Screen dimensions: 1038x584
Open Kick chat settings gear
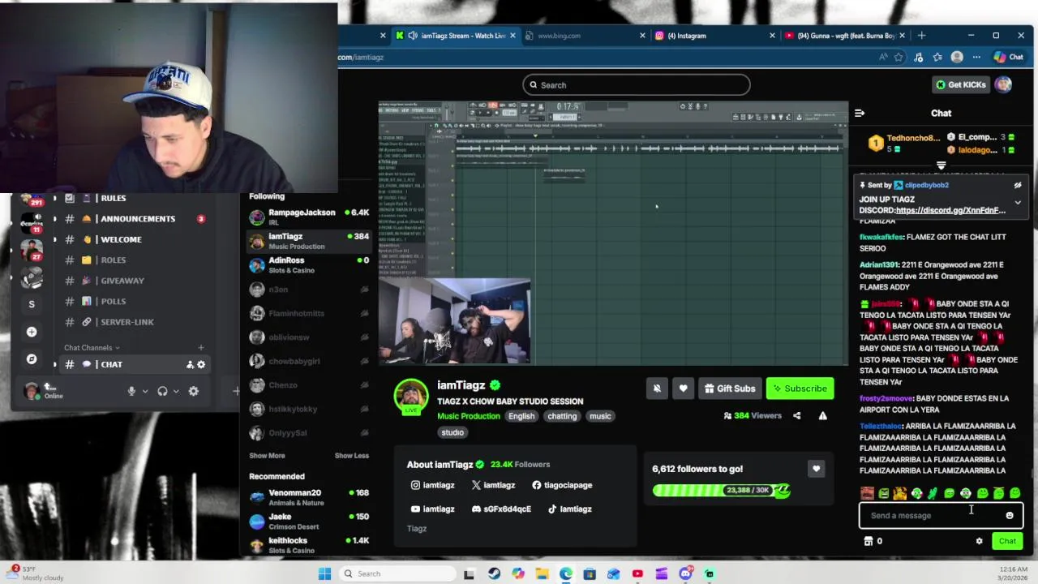click(x=979, y=541)
